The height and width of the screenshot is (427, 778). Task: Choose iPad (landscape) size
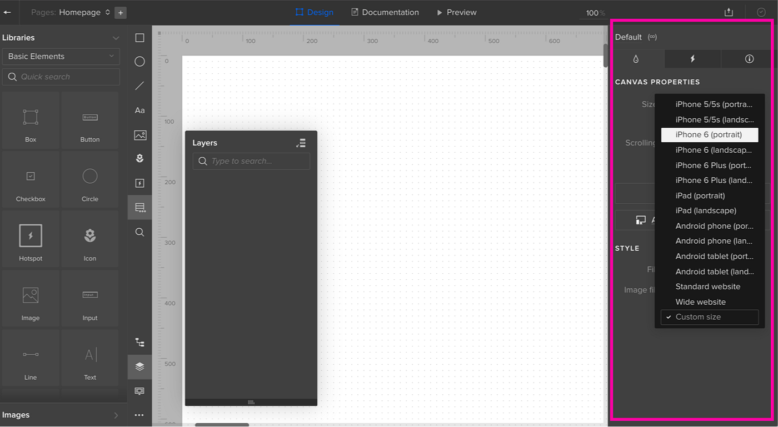coord(710,210)
